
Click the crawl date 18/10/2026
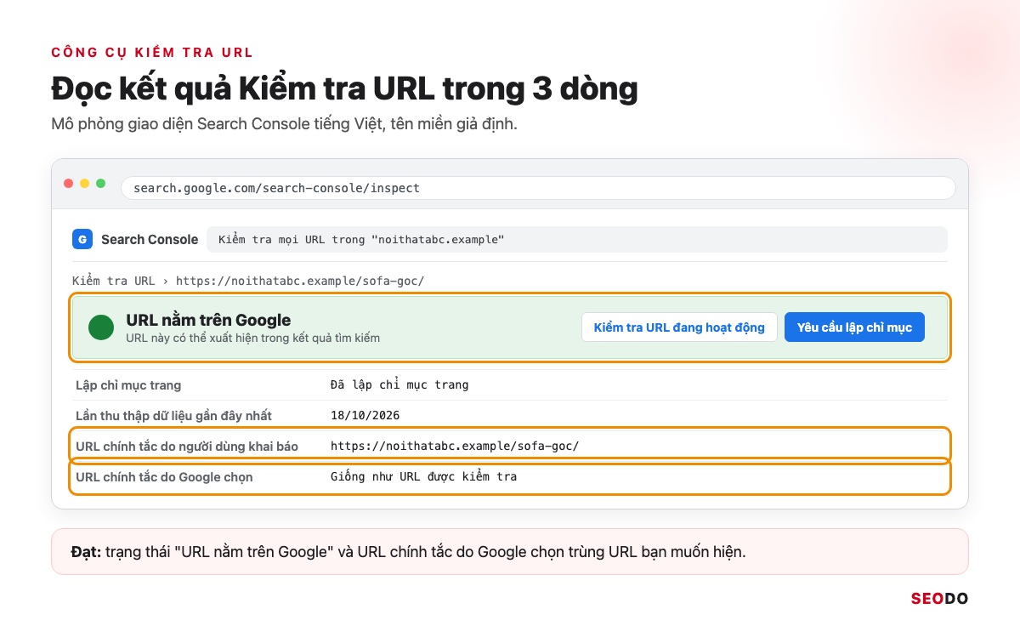pos(365,415)
